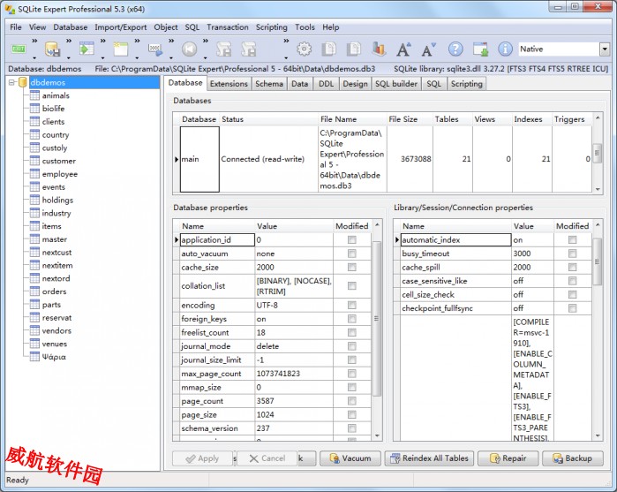Open the Transaction menu
Screen dimensions: 617x492
point(228,27)
